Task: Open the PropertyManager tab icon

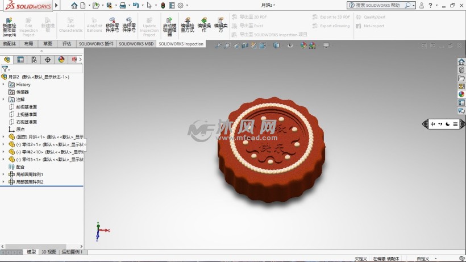Action: [20, 60]
